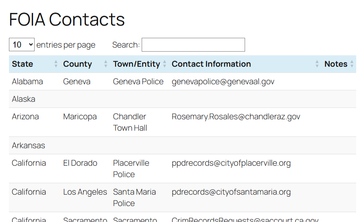Open the entries per page dropdown
Screen dimensions: 357x222
22,45
